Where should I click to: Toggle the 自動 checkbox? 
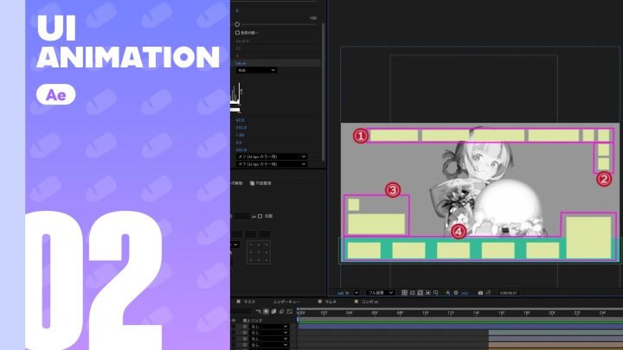click(260, 216)
